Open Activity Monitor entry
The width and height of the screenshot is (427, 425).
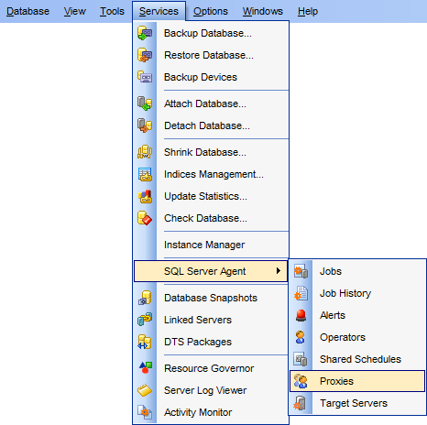(211, 412)
